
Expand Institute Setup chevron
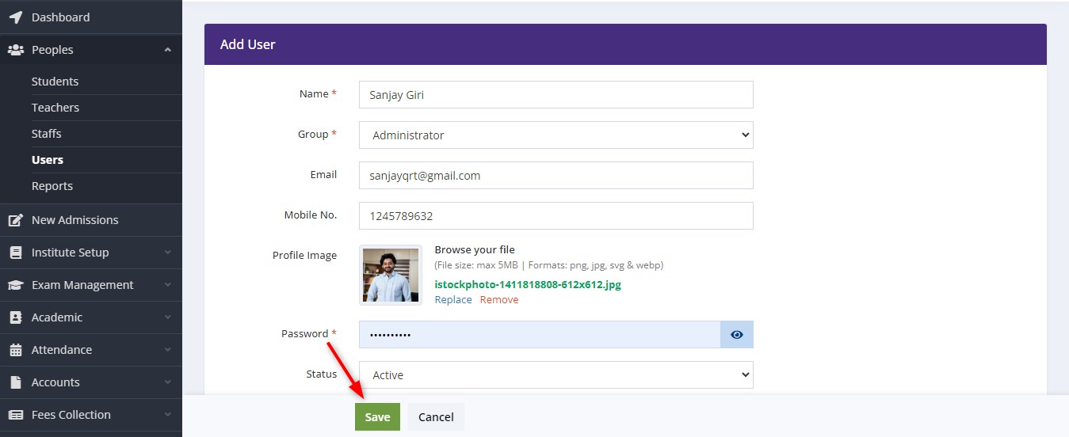tap(167, 252)
